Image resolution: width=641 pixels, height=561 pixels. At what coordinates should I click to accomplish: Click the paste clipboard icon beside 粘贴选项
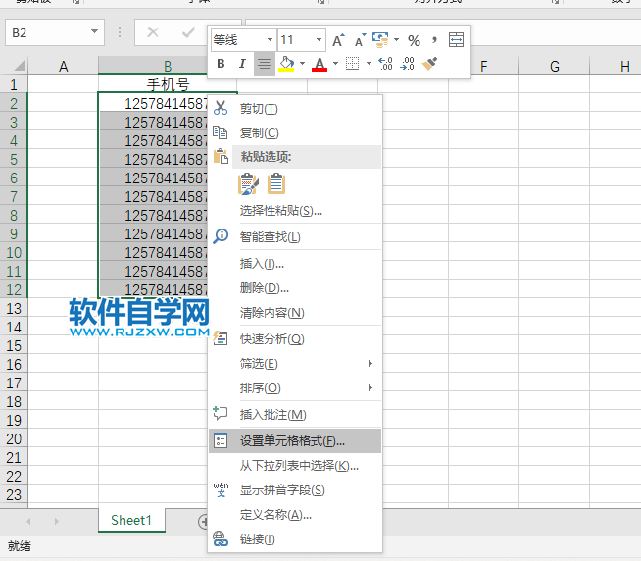(221, 156)
